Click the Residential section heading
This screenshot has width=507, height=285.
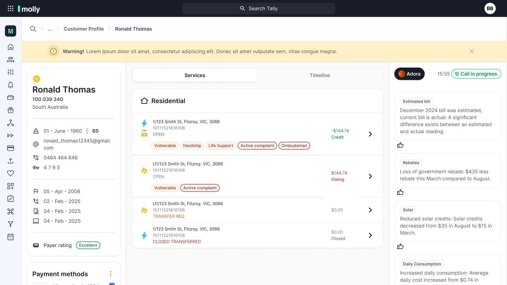(168, 101)
